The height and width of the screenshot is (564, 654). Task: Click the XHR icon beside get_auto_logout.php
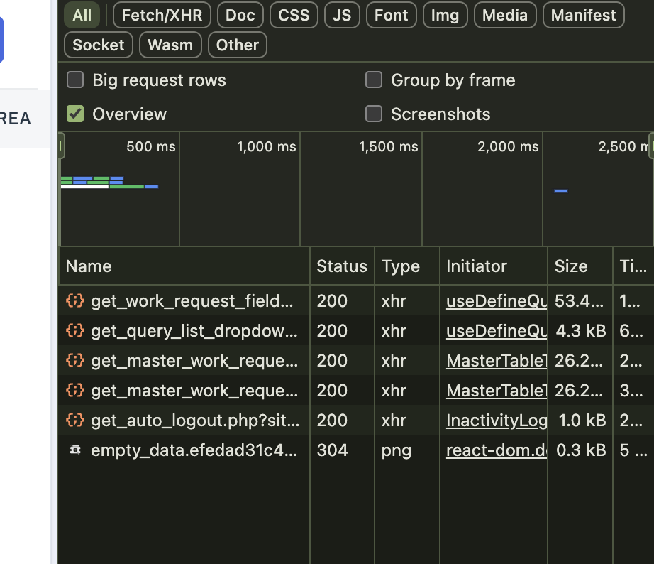[x=74, y=421]
